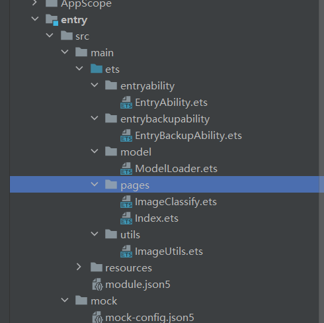Expand the resources folder

(79, 267)
